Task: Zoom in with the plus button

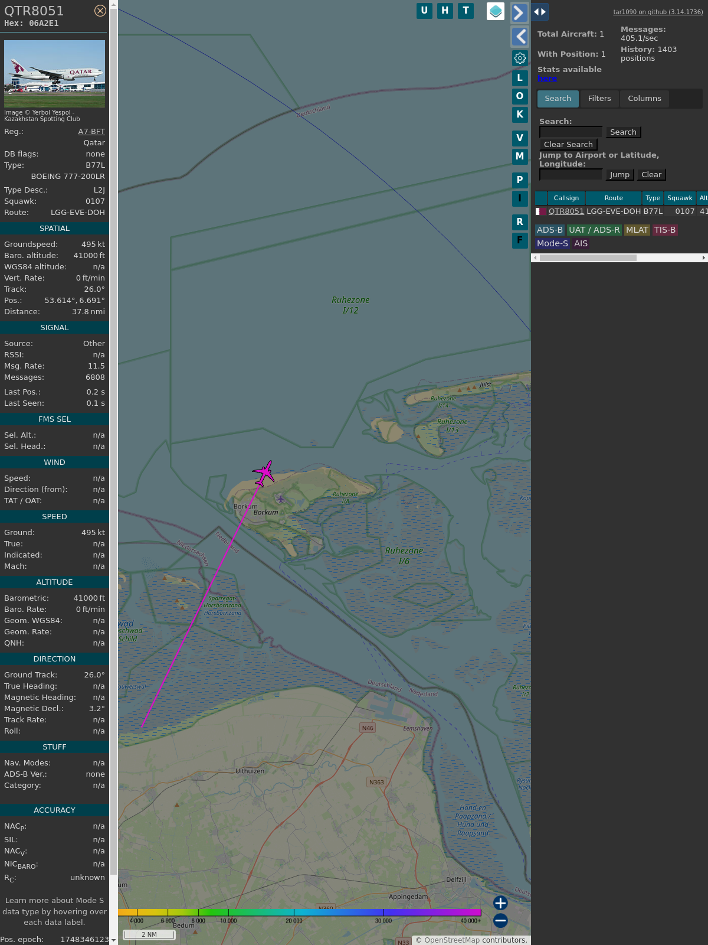Action: (x=500, y=903)
